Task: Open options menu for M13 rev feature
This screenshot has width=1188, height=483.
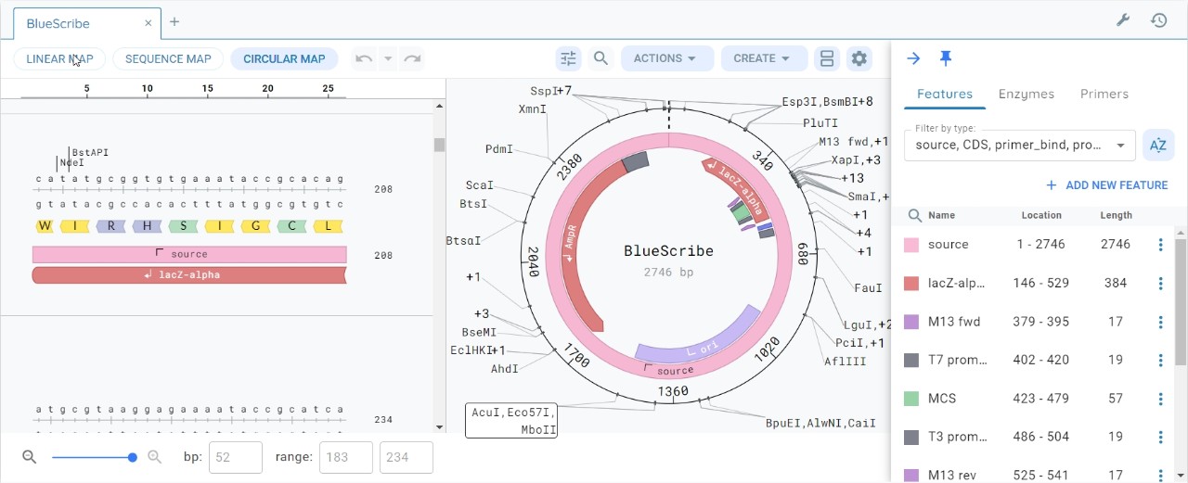Action: 1160,475
